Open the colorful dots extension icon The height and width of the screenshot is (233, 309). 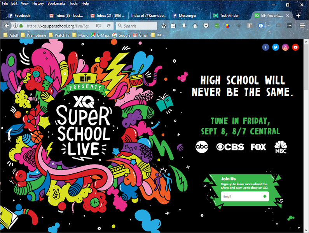(x=228, y=26)
